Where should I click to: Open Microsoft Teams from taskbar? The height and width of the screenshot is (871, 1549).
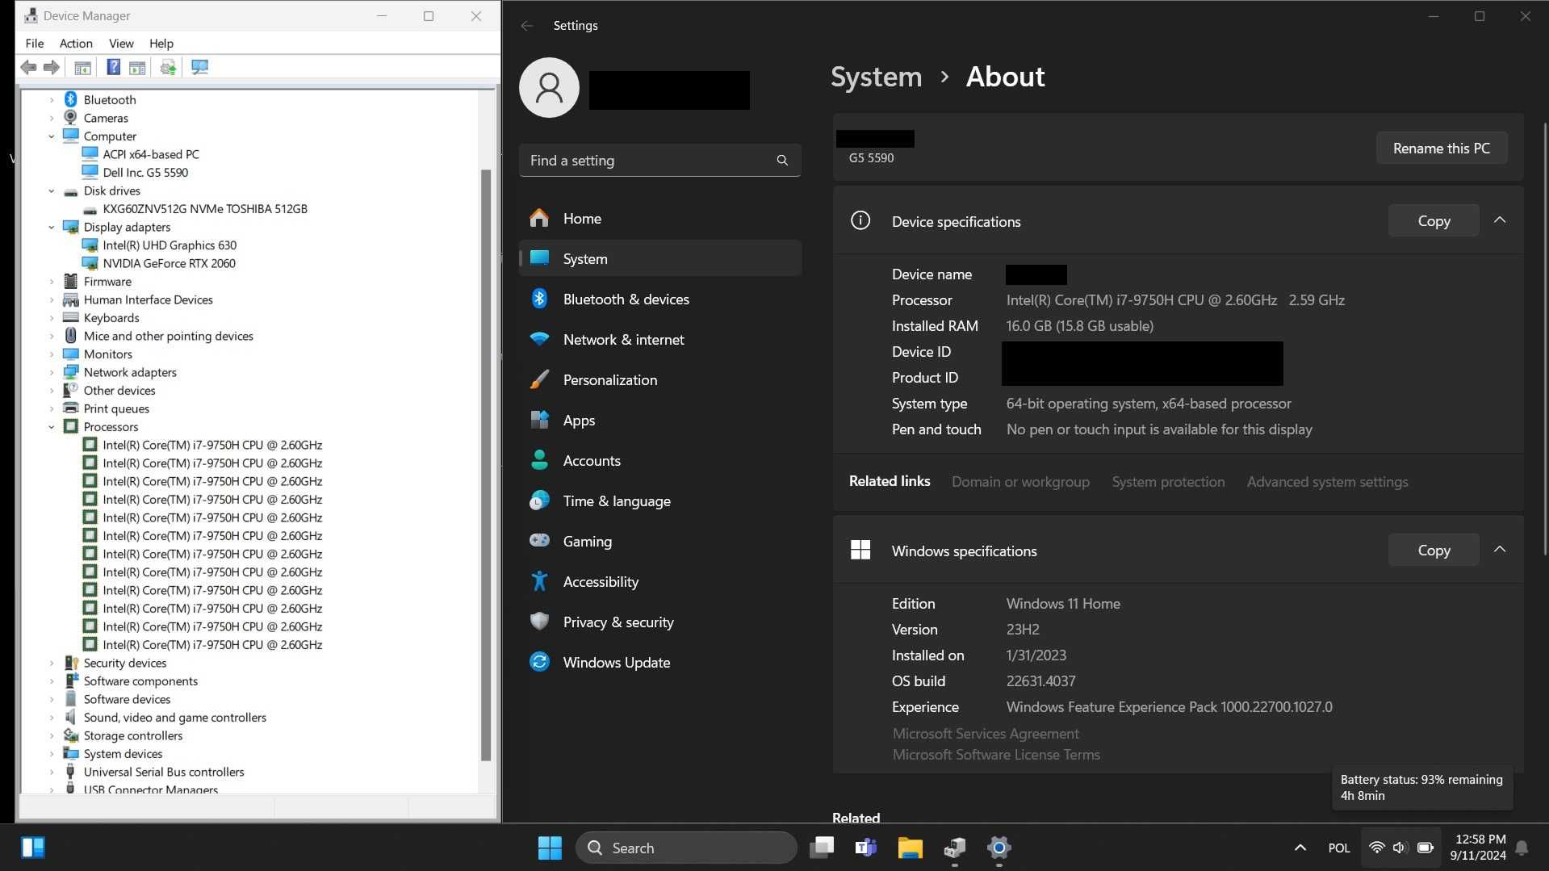865,848
